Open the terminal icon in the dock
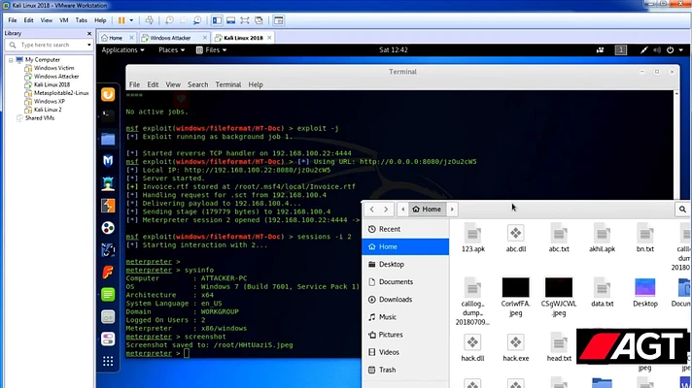The height and width of the screenshot is (388, 692). tap(108, 115)
